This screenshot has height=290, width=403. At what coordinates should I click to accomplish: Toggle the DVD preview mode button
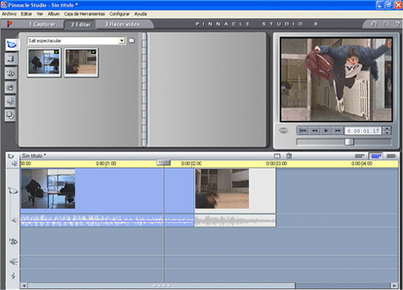coord(283,130)
